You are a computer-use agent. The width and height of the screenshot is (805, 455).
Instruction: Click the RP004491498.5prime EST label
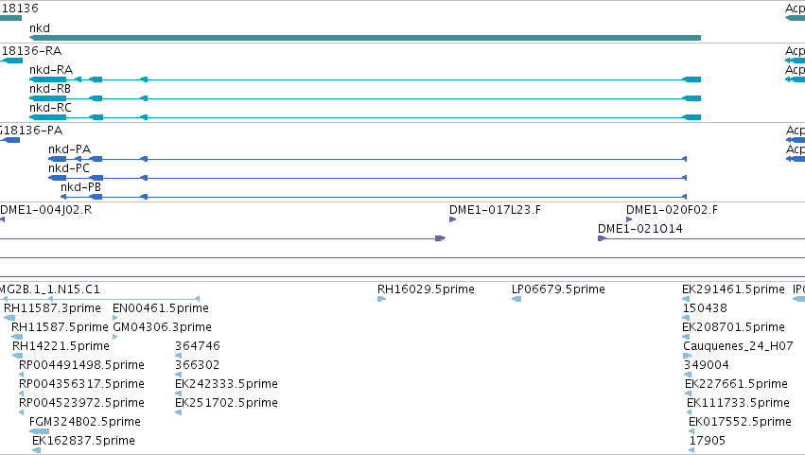pyautogui.click(x=81, y=365)
